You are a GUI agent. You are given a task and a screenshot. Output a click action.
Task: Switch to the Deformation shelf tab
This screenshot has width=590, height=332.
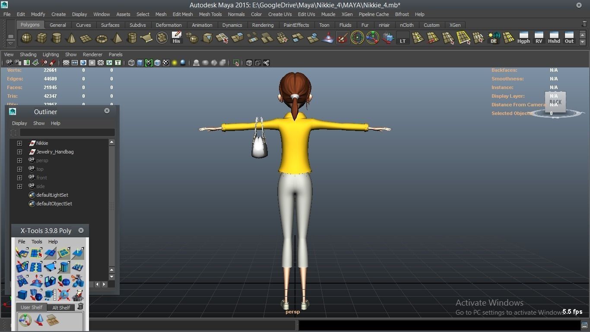[168, 25]
